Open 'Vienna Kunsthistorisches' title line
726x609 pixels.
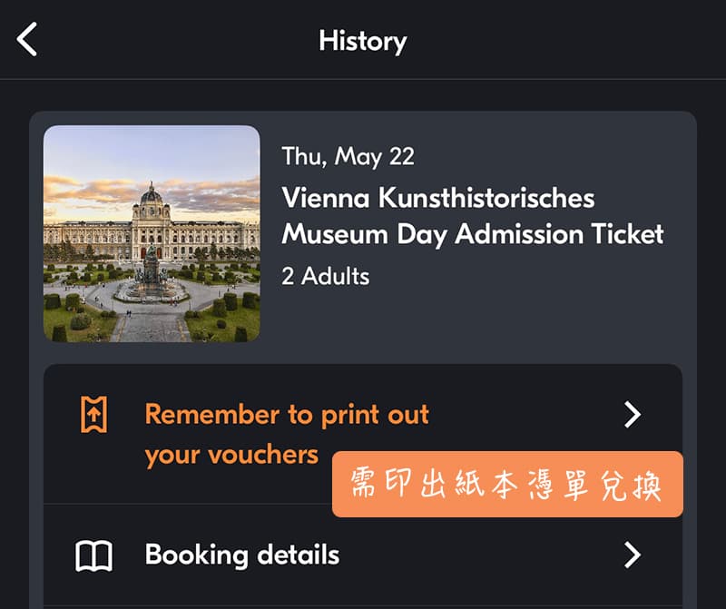438,198
